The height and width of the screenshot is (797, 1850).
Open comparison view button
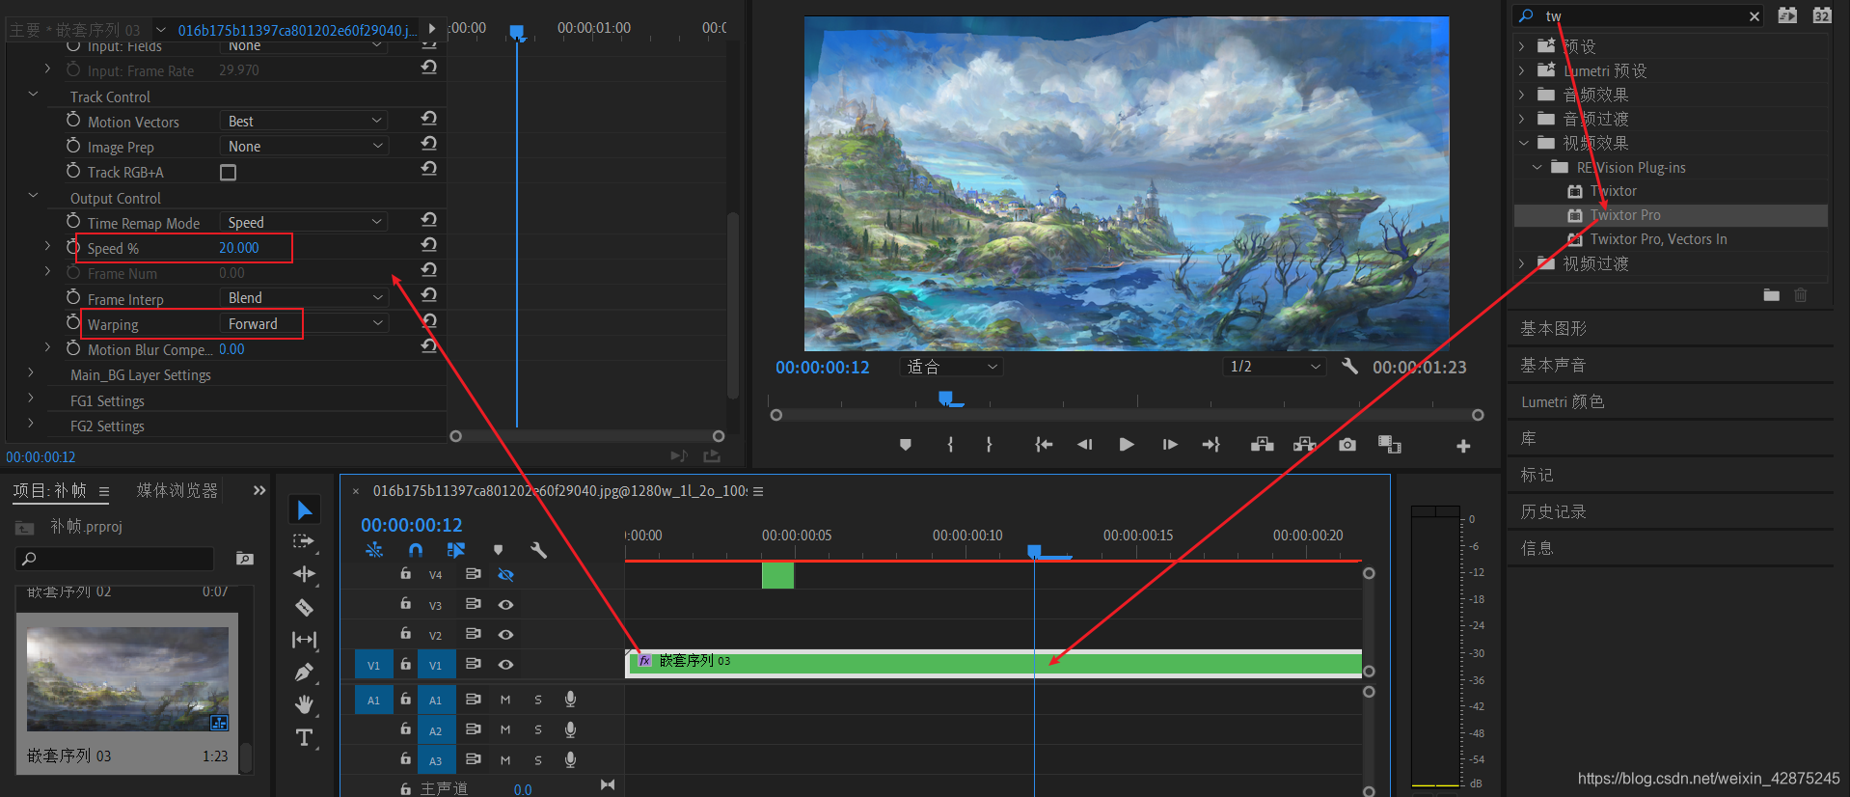(1390, 445)
